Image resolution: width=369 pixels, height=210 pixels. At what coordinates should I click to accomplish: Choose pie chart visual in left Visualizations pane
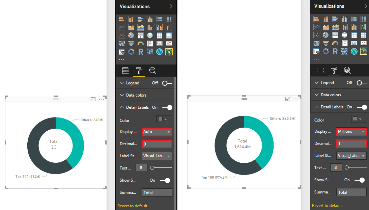[x=131, y=35]
